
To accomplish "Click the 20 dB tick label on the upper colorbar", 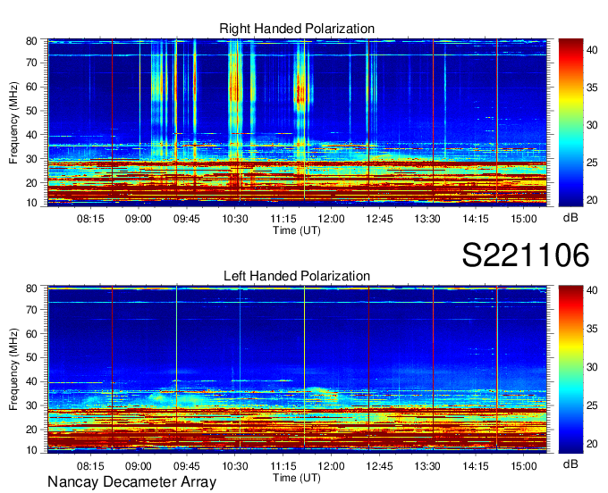I will (592, 200).
